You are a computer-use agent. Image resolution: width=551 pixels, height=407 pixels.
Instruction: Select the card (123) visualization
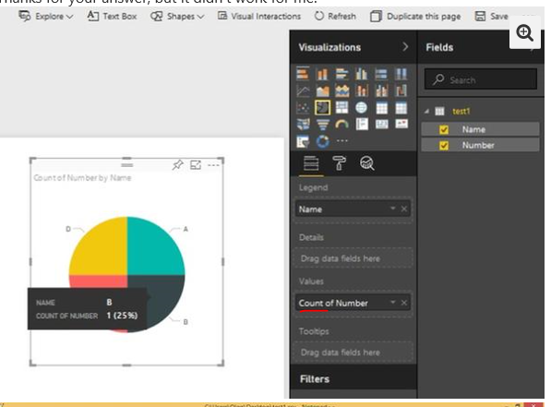point(381,124)
